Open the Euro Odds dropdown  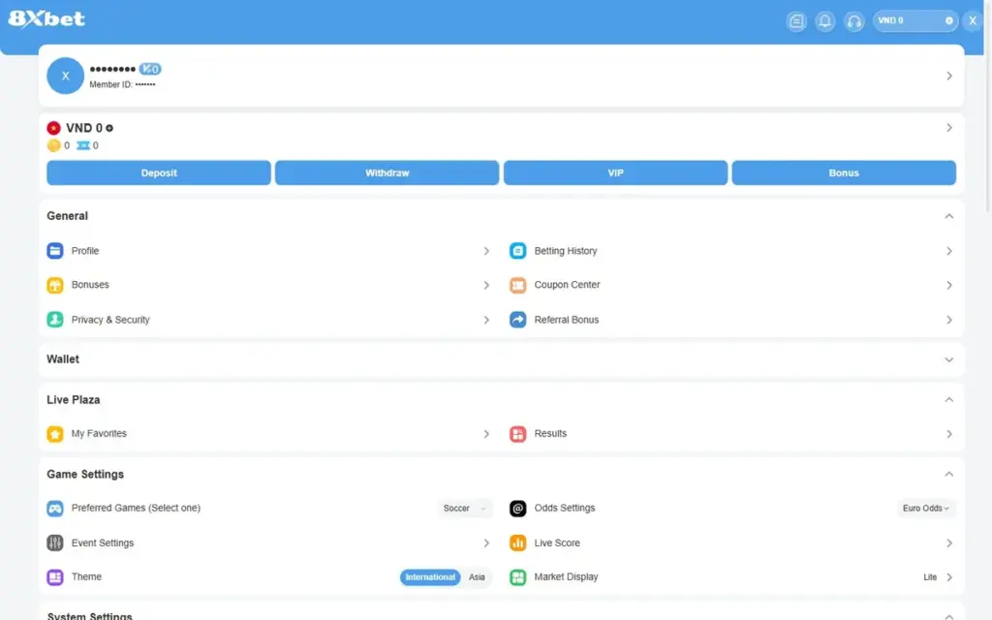coord(926,508)
